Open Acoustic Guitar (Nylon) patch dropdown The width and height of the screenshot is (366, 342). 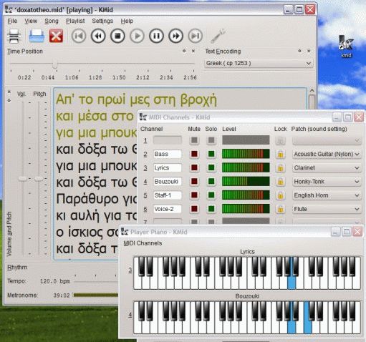tap(327, 154)
